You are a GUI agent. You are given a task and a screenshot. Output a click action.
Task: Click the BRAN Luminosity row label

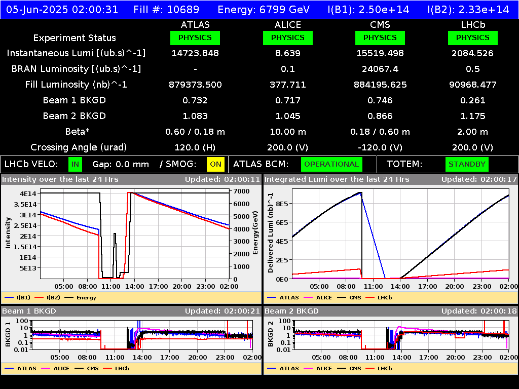[x=76, y=69]
